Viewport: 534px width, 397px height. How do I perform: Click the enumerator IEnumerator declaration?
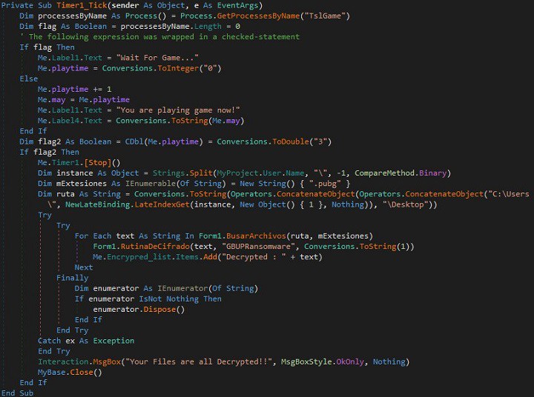(167, 288)
